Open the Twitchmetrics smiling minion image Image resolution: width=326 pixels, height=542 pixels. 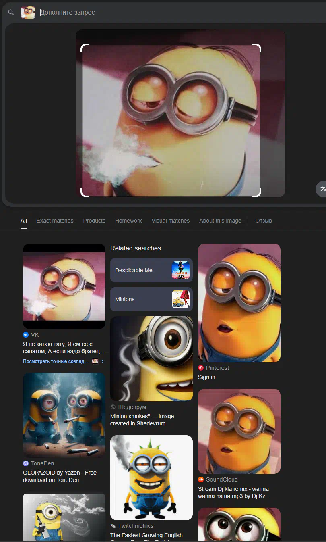coord(151,477)
